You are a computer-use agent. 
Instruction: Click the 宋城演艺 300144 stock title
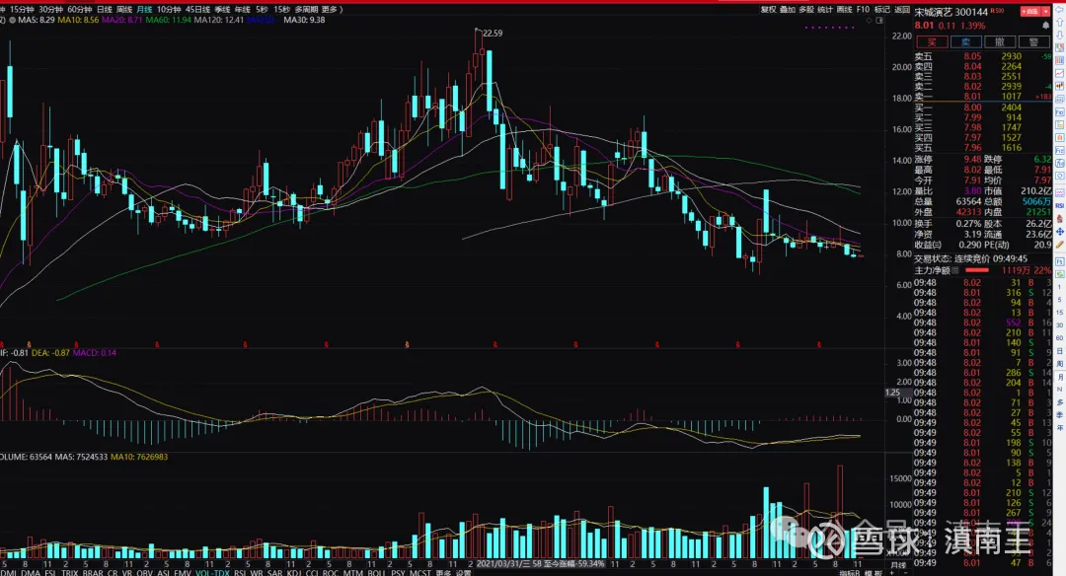click(952, 12)
